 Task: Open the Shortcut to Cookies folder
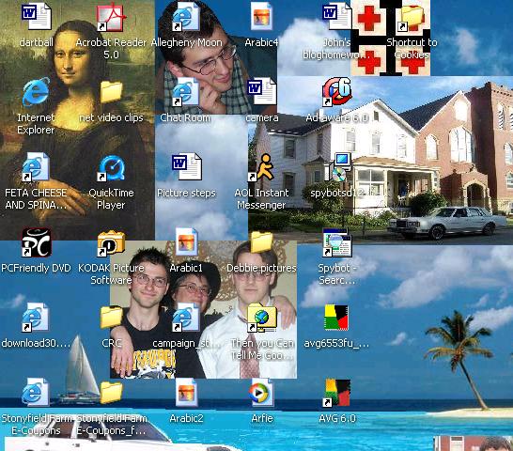[412, 18]
